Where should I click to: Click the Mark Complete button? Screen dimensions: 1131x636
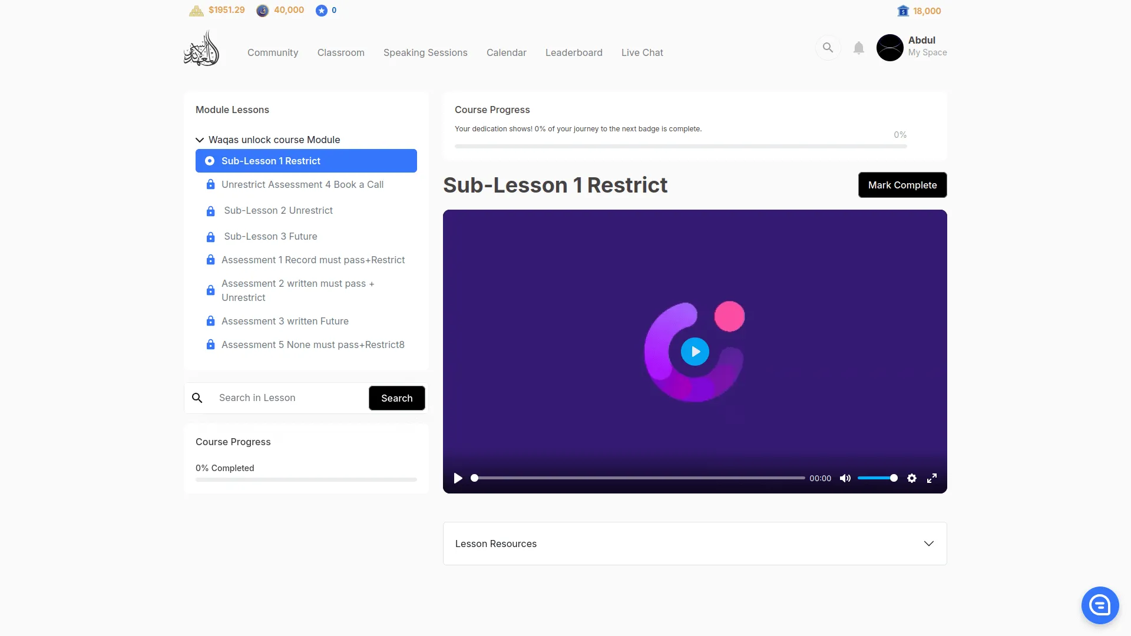pyautogui.click(x=902, y=185)
